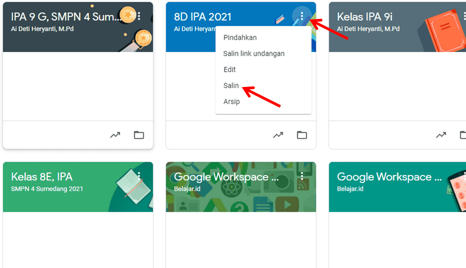
Task: Open the three-dot menu on Kelas 8E, IPA
Action: [139, 176]
